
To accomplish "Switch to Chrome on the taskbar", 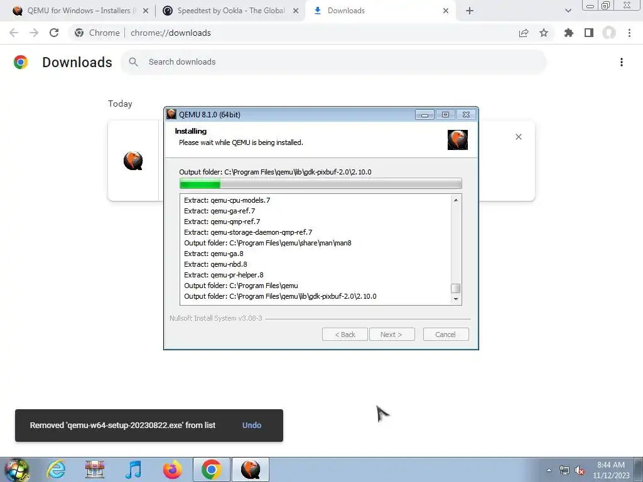I will tap(211, 469).
